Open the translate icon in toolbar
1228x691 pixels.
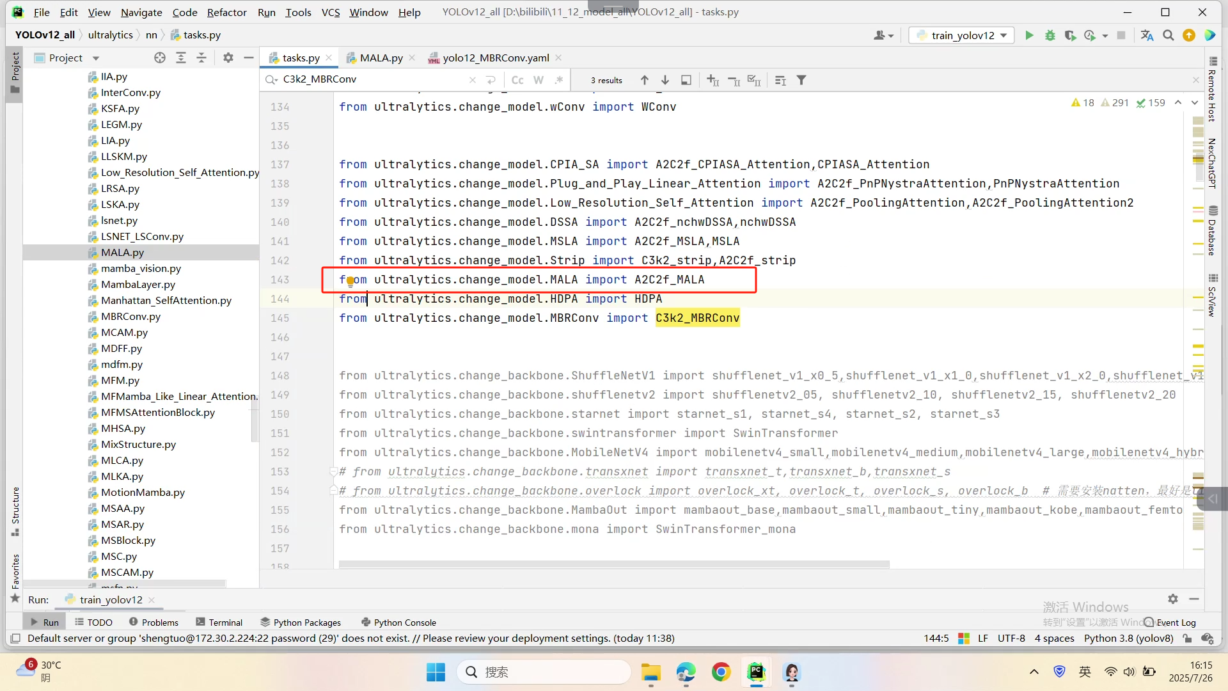1147,35
